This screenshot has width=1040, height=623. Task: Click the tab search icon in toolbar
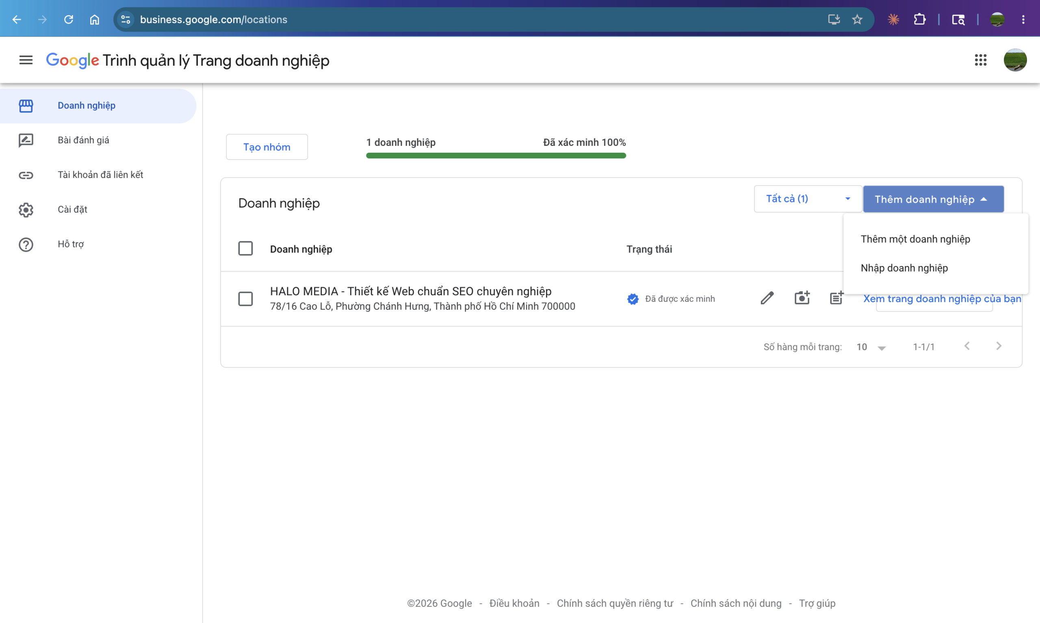pyautogui.click(x=958, y=19)
